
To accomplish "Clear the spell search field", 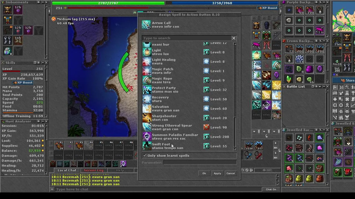I will coord(234,38).
